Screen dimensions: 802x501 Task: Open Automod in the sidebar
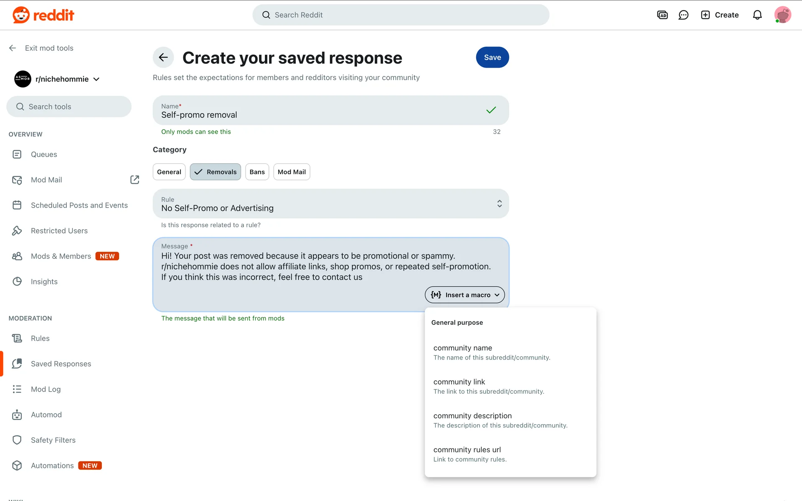(46, 415)
